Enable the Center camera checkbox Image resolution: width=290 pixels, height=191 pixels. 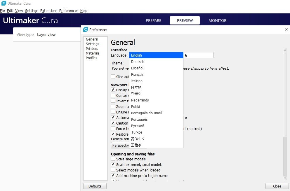[x=113, y=95]
